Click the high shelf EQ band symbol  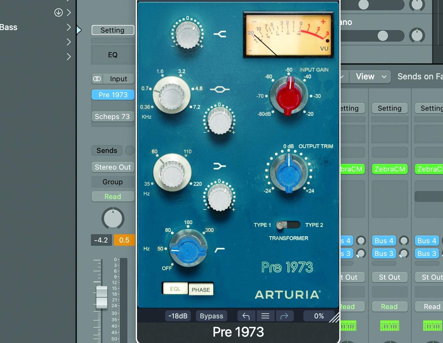[220, 34]
